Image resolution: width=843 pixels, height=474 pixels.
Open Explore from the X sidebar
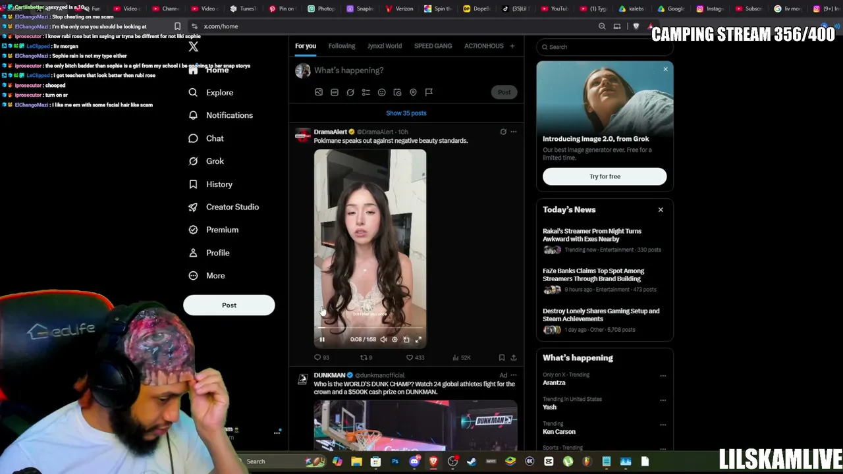[x=211, y=93]
